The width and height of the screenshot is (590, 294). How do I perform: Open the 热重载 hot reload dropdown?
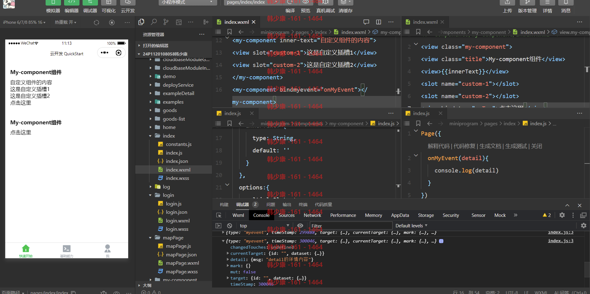click(x=65, y=22)
